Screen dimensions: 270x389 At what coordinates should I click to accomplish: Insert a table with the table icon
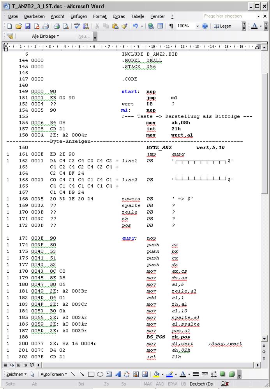tap(160, 26)
